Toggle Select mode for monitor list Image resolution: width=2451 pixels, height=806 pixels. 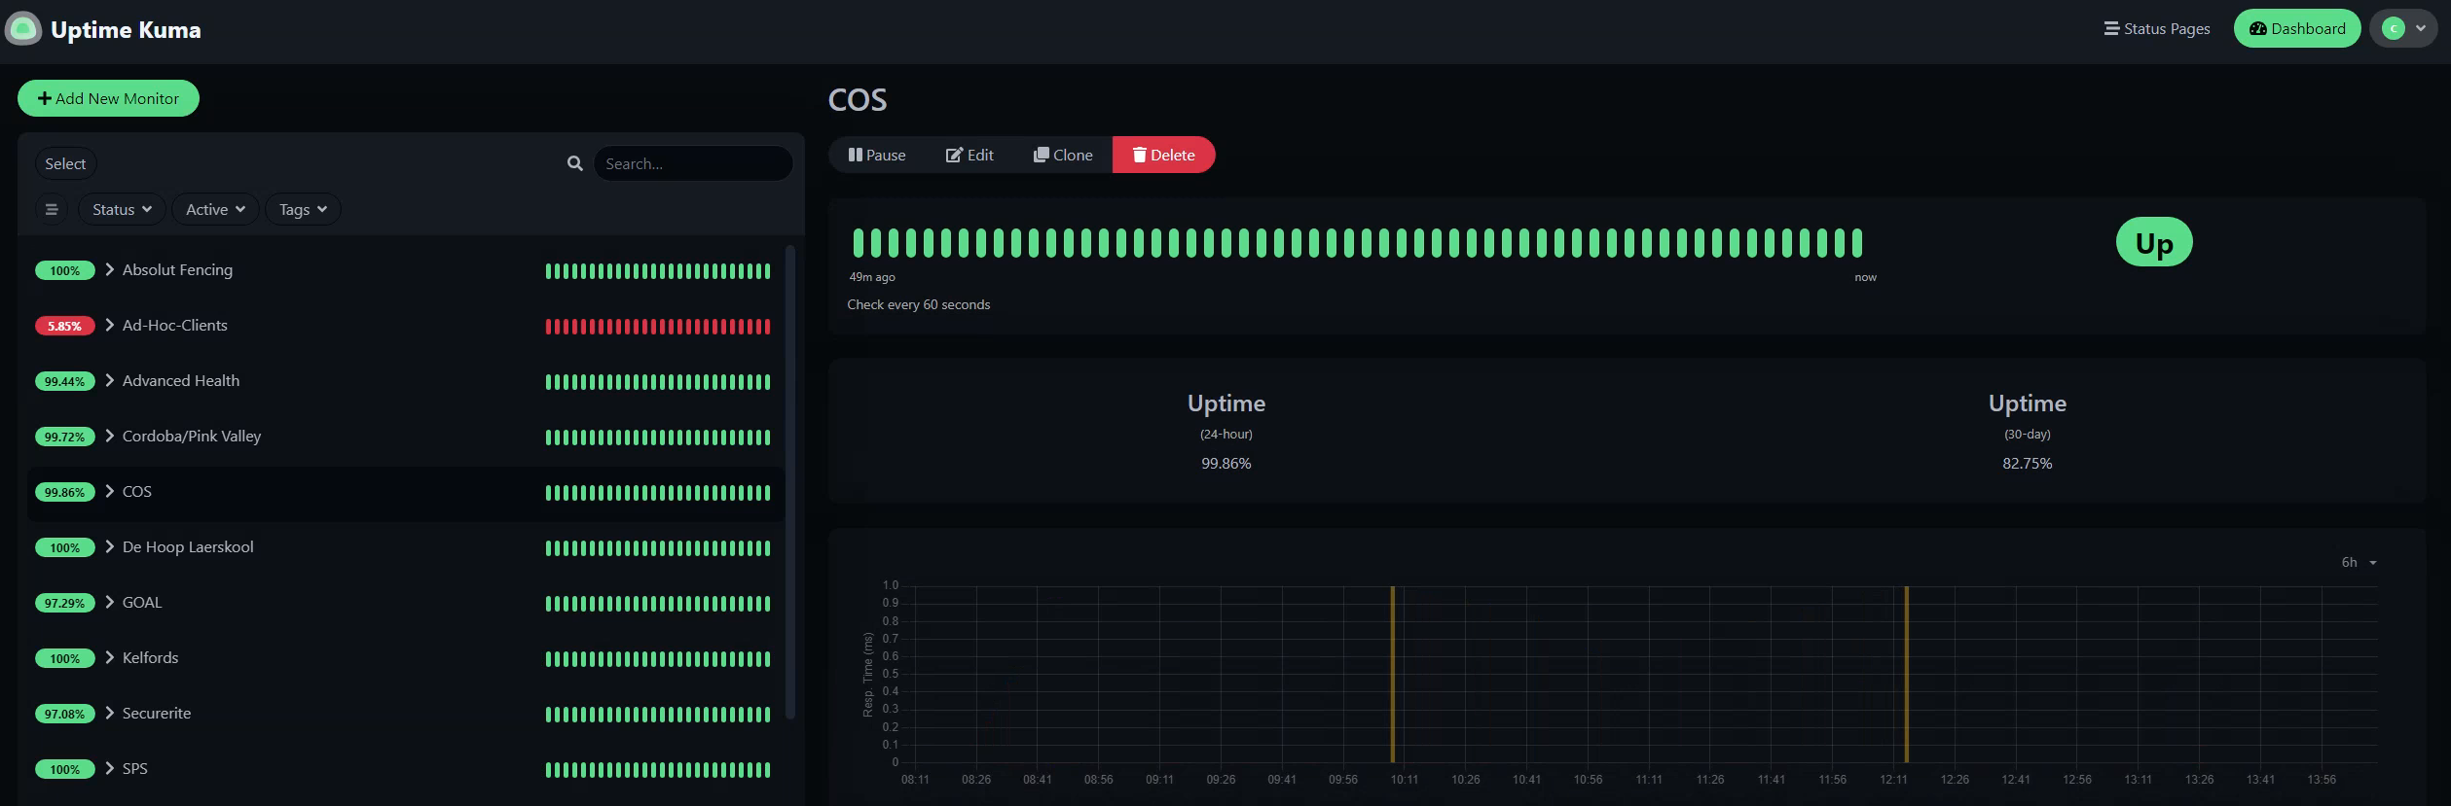coord(65,163)
